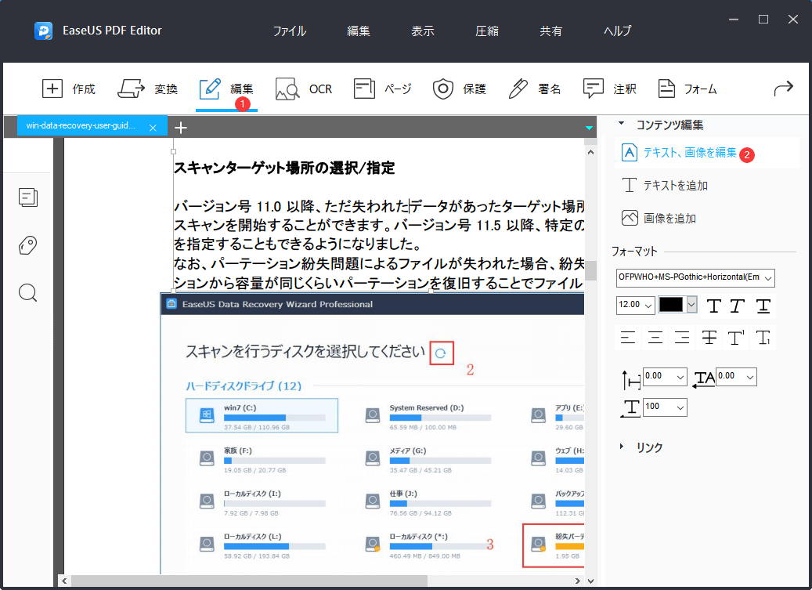The width and height of the screenshot is (812, 590).
Task: Click テキストを追加 to add text
Action: click(x=673, y=185)
